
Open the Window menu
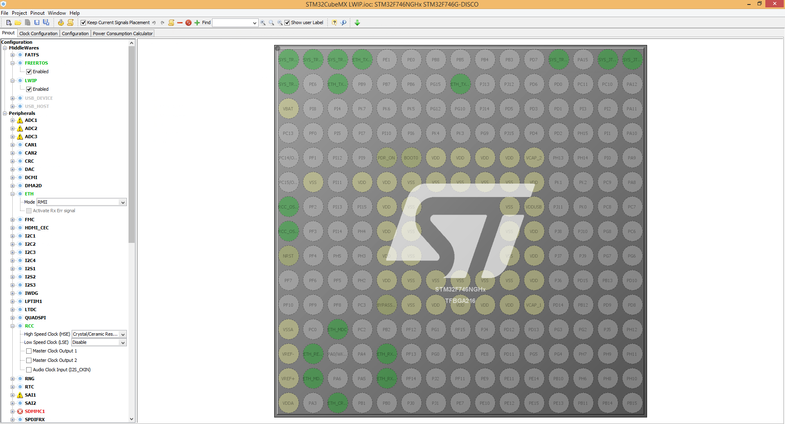click(x=57, y=13)
